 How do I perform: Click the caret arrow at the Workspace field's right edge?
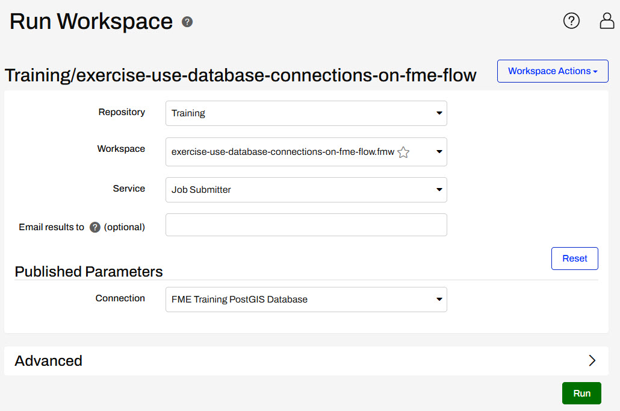tap(439, 152)
